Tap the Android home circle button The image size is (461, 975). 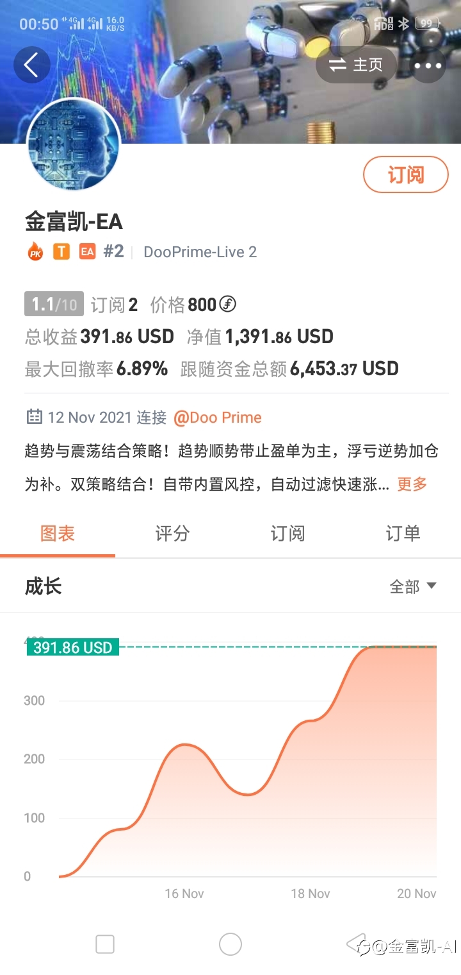(230, 944)
